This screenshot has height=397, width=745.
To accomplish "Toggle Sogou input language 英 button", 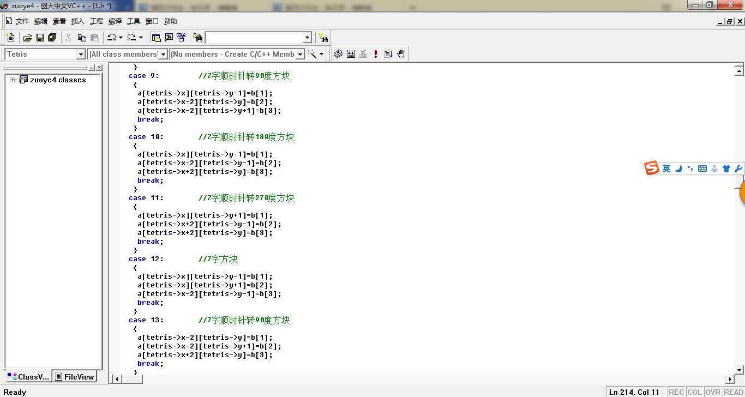I will [x=666, y=169].
